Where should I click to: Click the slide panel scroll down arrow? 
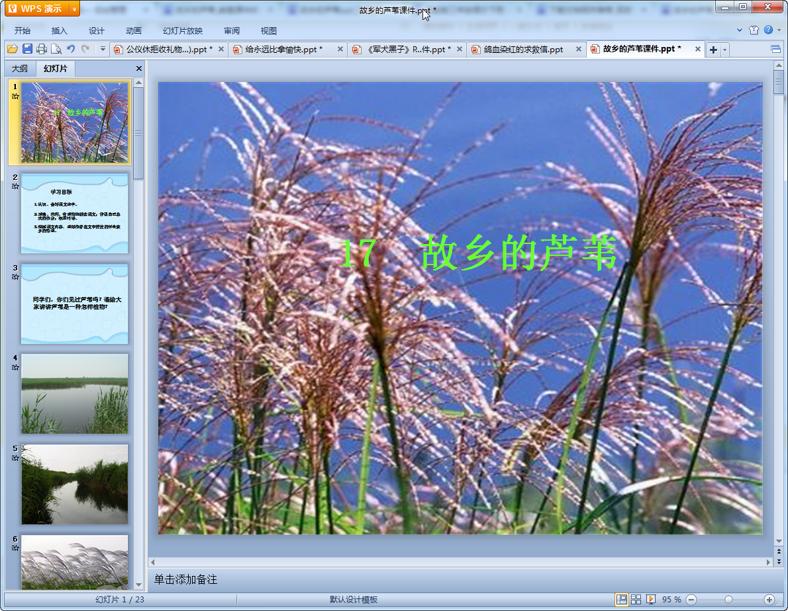tap(138, 585)
